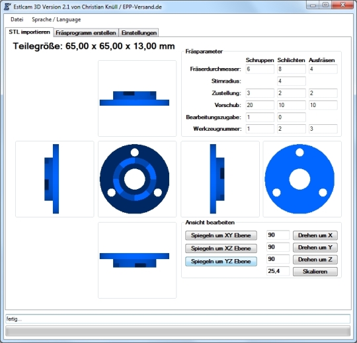Click the Estlcam app icon in title bar

(7, 7)
